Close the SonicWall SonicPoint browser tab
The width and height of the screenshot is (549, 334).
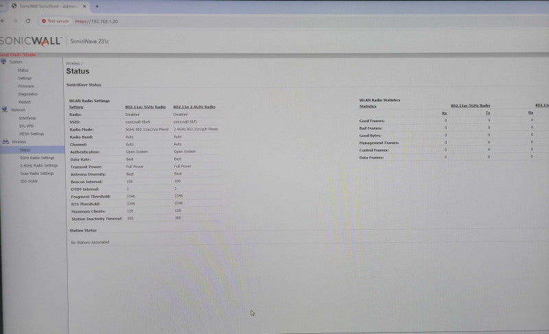(84, 6)
